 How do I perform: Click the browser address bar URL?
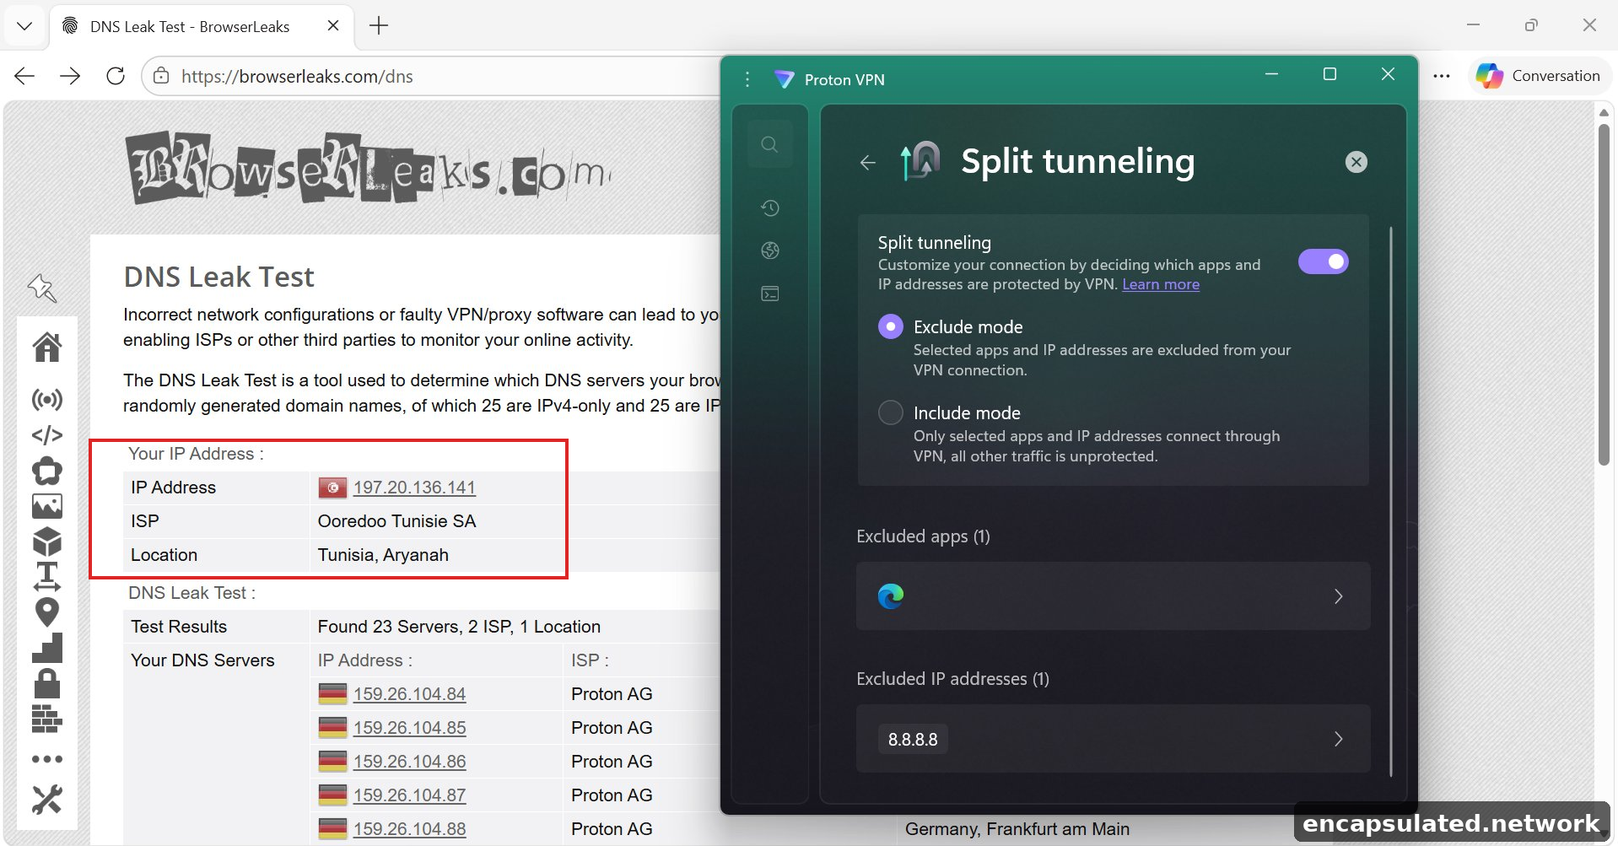[x=297, y=76]
